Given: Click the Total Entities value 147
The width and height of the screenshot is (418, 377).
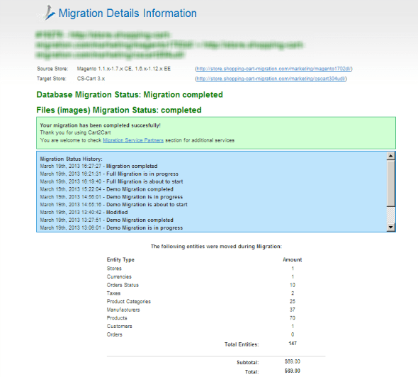Looking at the screenshot, I should [293, 344].
